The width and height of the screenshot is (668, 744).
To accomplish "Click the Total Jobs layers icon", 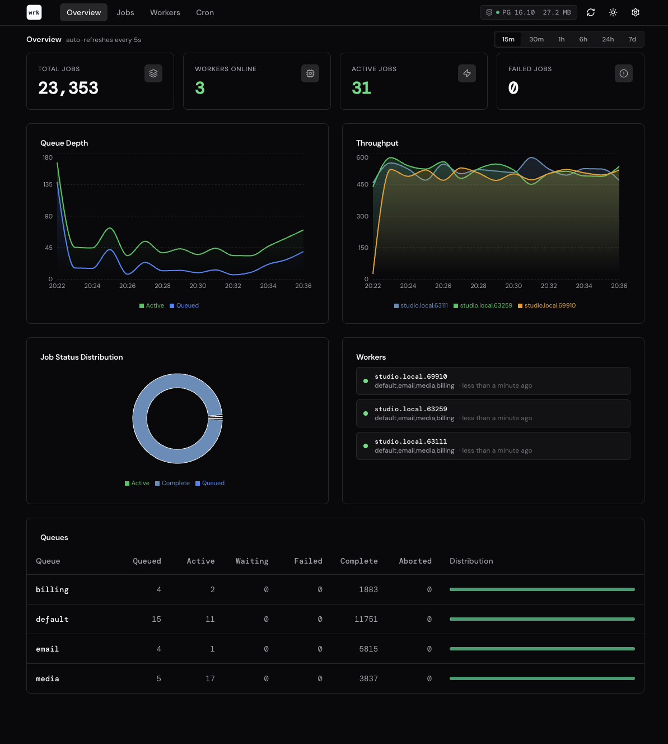I will point(153,73).
